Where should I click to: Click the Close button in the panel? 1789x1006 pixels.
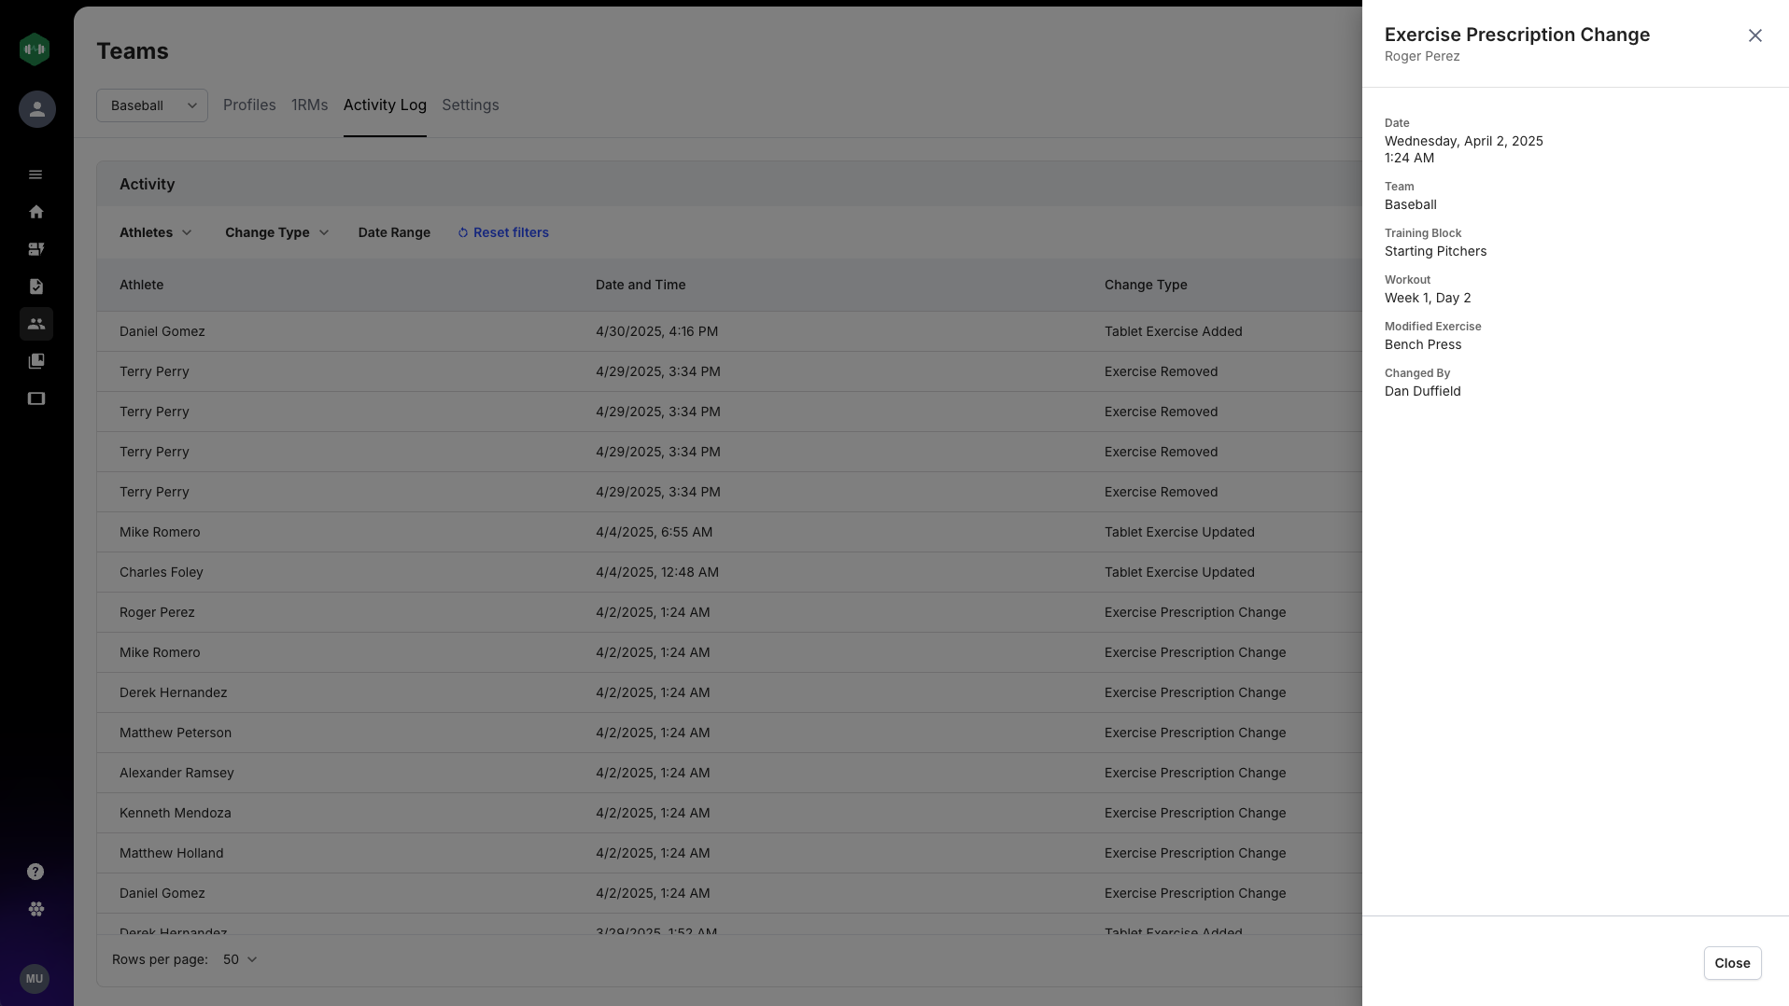coord(1732,963)
